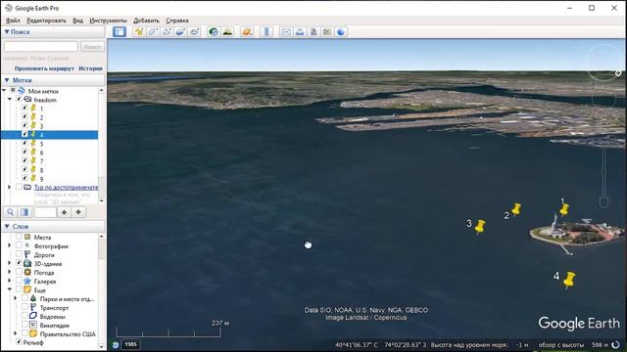Open the Инструменты menu

click(x=108, y=21)
